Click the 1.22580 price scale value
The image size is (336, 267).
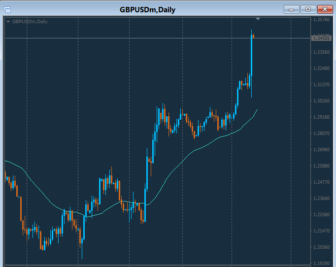[321, 215]
